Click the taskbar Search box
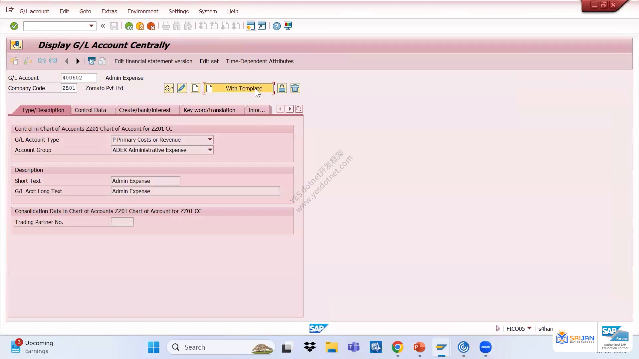639x359 pixels. tap(221, 347)
